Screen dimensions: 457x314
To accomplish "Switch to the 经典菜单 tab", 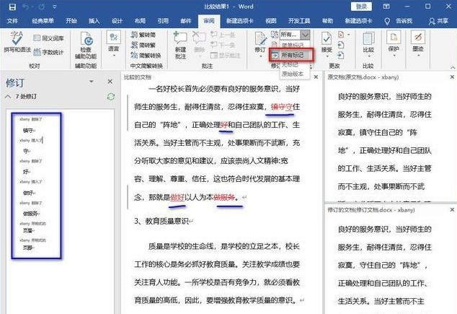I will pyautogui.click(x=43, y=21).
